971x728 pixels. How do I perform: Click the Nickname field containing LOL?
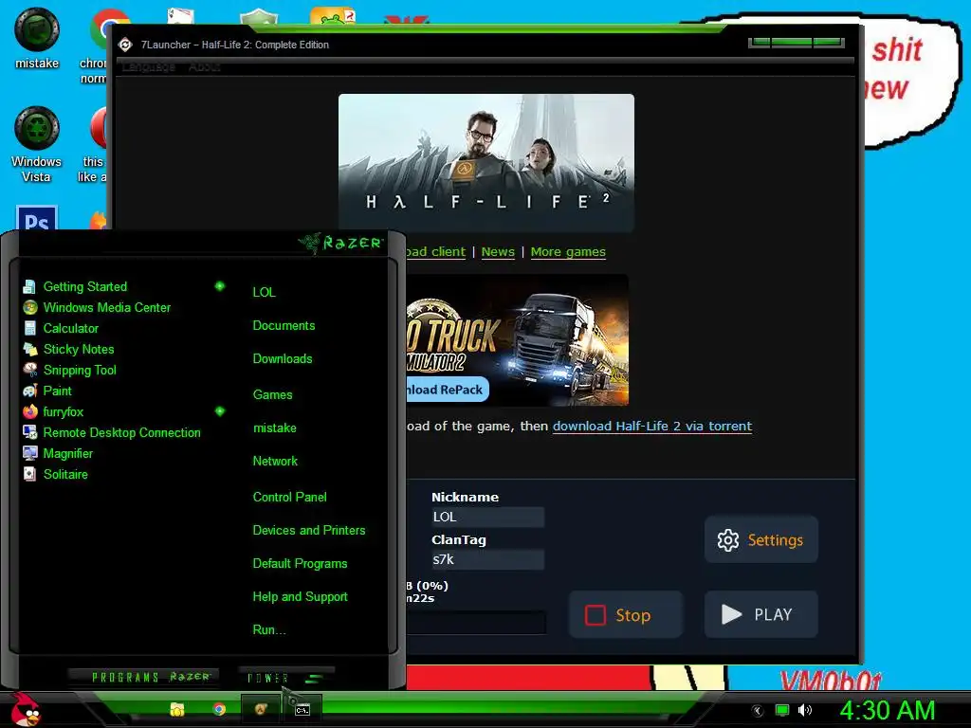(487, 517)
